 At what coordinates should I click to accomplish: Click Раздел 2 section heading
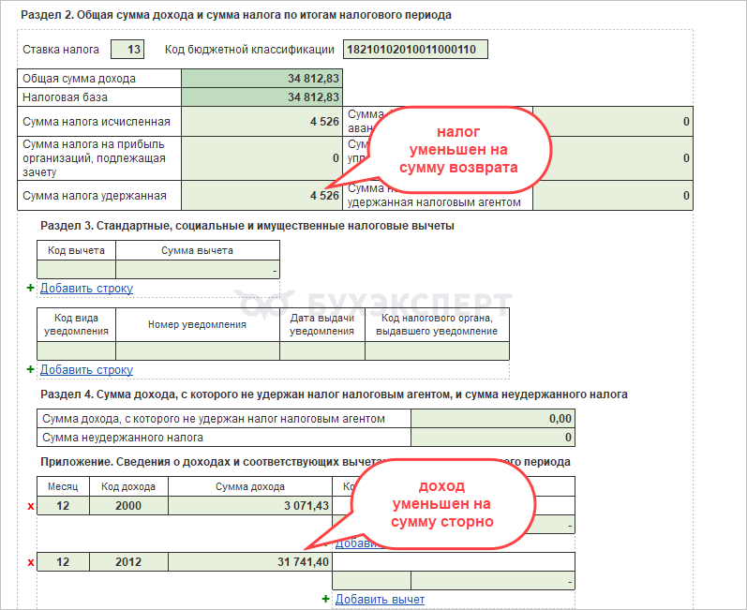(236, 15)
